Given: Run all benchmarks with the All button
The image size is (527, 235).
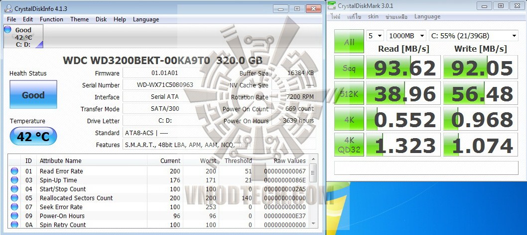Looking at the screenshot, I should coord(349,42).
